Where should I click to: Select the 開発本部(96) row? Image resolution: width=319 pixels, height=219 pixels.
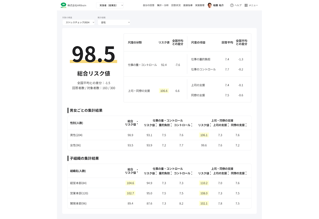click(x=159, y=203)
